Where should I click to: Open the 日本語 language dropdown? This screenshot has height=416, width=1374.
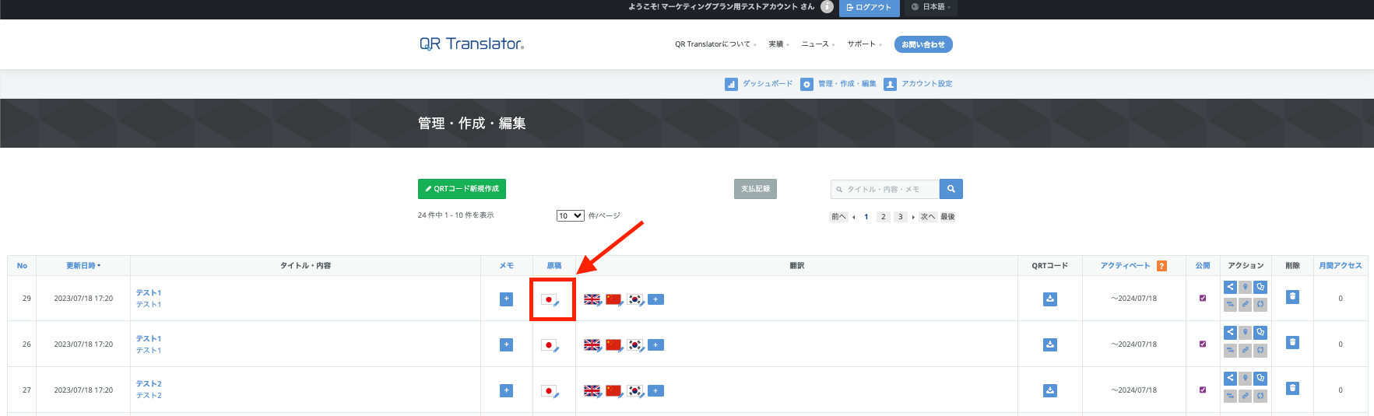click(x=931, y=7)
